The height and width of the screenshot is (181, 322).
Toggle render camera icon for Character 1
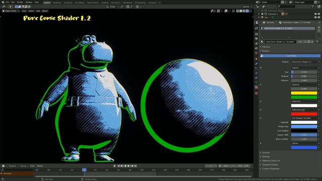click(319, 14)
